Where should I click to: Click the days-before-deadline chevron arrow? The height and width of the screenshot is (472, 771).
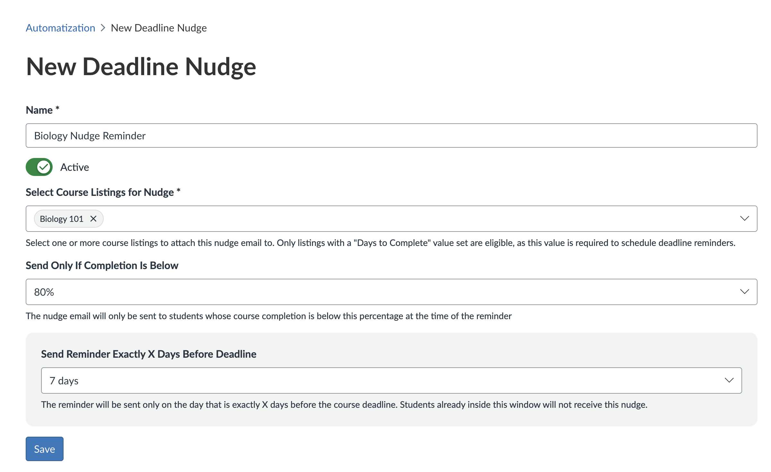[729, 380]
